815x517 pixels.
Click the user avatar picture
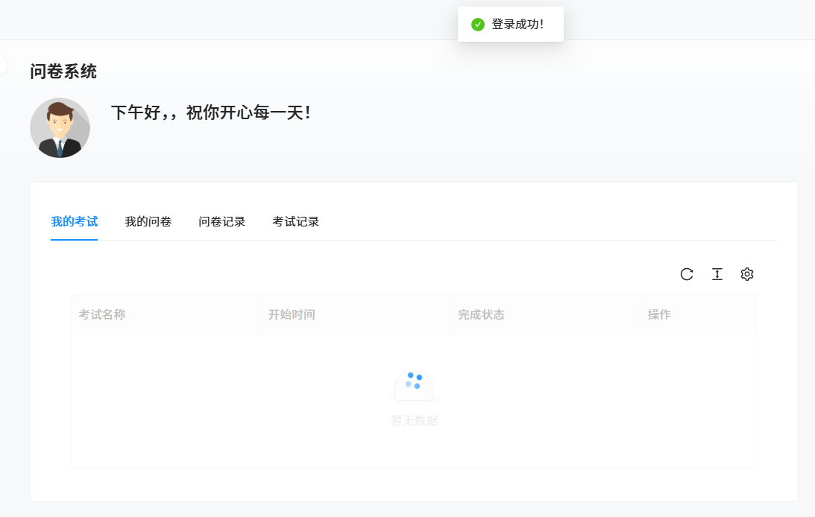pyautogui.click(x=60, y=127)
